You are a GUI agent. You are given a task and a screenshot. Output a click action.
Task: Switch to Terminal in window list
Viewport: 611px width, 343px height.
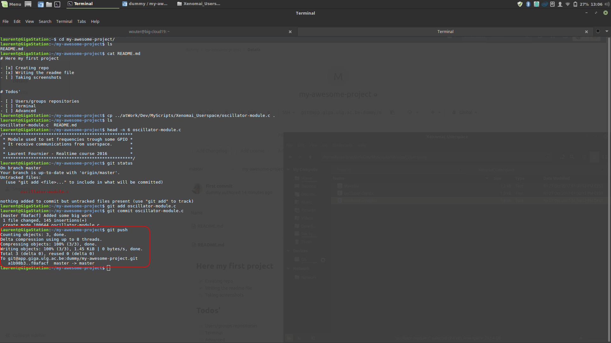(x=92, y=4)
